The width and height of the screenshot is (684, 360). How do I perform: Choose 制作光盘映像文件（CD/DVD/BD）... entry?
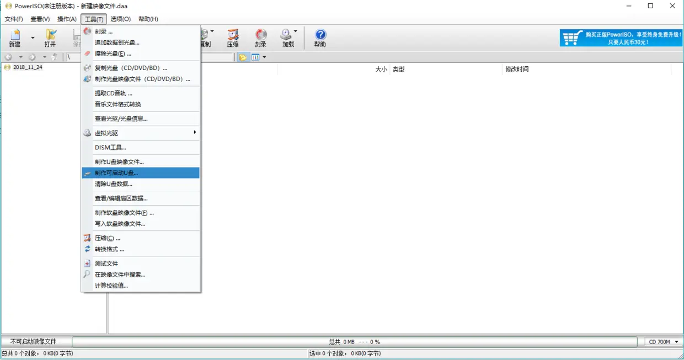(141, 79)
